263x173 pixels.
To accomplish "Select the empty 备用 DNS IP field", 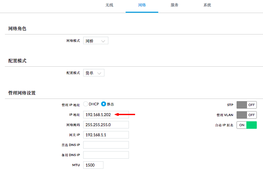I will tap(106, 155).
